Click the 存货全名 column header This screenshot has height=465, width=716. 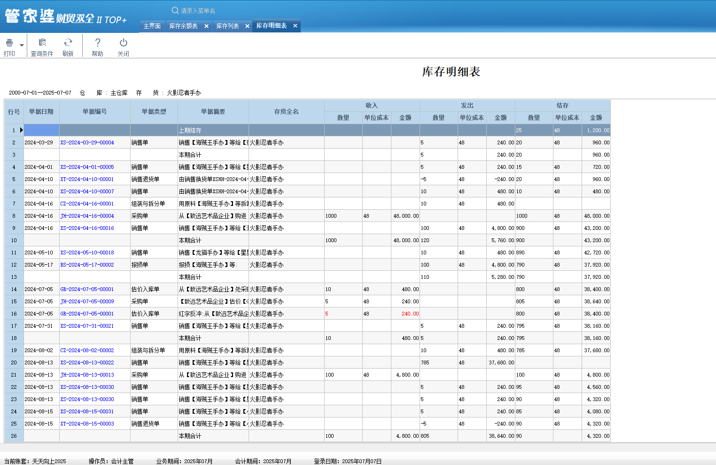(287, 112)
